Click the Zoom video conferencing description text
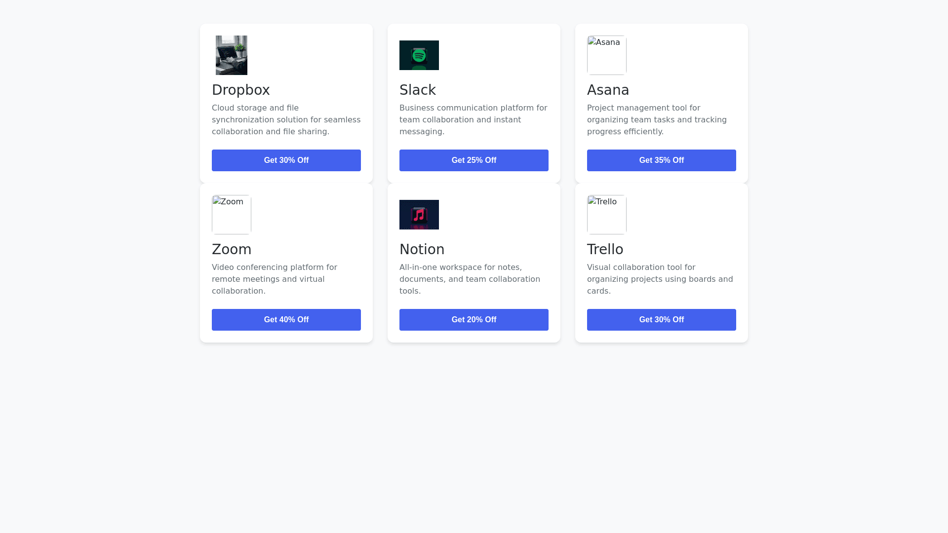This screenshot has width=948, height=533. pos(275,279)
